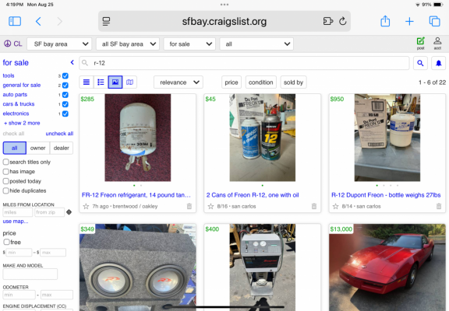Viewport: 449px width, 311px height.
Task: Click the make and model field
Action: click(x=30, y=274)
